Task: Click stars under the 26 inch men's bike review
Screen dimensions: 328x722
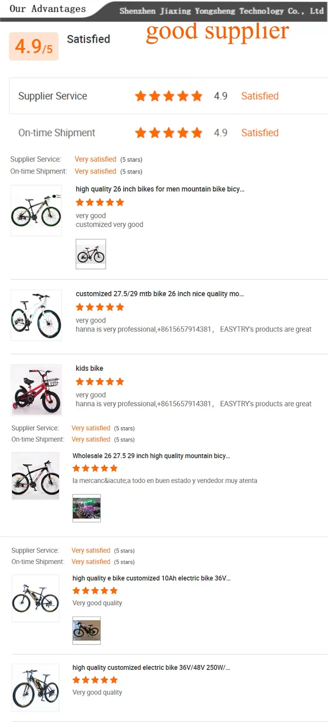Action: pos(100,203)
